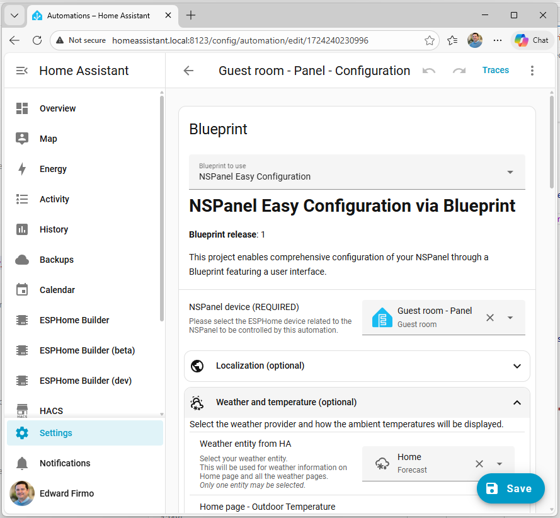The image size is (560, 518).
Task: Click the browser profile picture
Action: coord(475,40)
